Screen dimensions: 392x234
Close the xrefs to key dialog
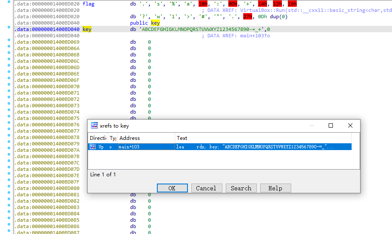(350, 125)
